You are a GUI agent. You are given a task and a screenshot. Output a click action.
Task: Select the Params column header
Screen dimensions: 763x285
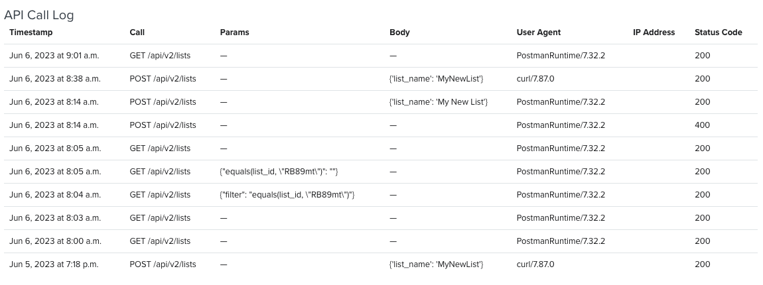tap(235, 32)
